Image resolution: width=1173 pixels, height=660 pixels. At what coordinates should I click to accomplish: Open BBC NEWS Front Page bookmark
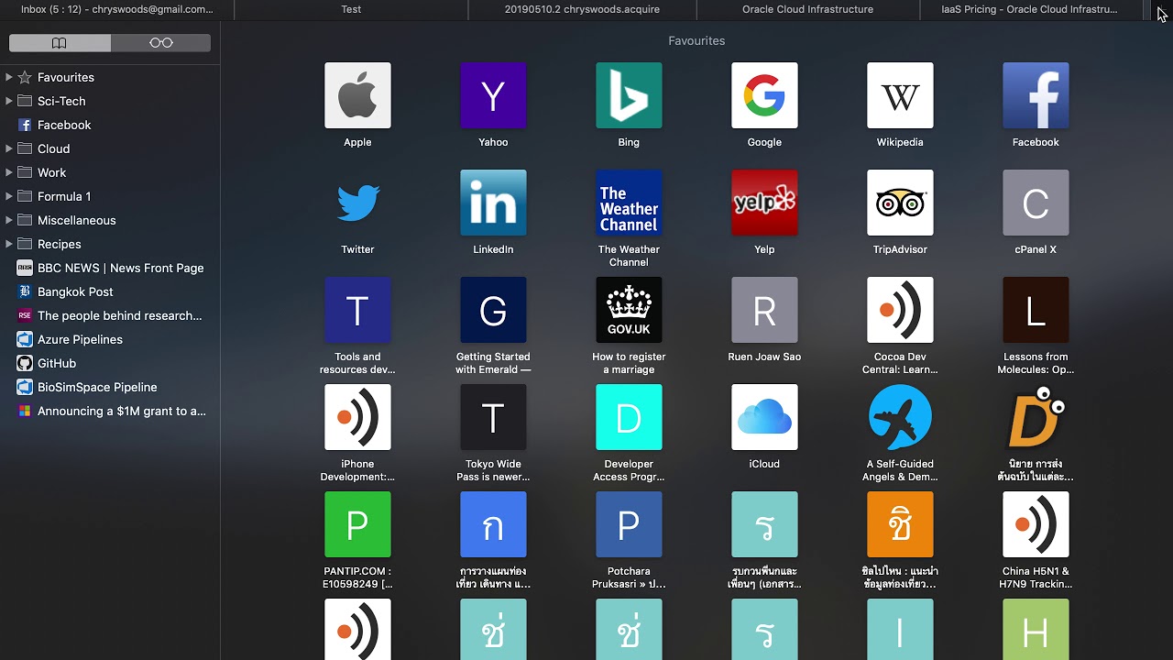pos(110,268)
